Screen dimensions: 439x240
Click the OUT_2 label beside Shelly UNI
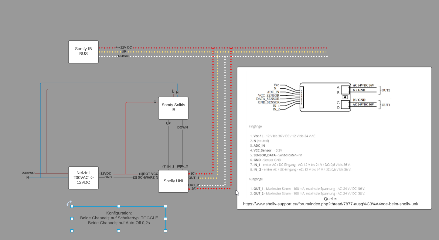[x=194, y=185]
